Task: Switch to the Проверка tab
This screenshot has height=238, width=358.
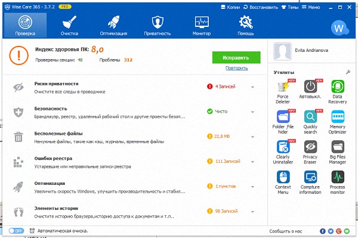Action: click(x=25, y=25)
